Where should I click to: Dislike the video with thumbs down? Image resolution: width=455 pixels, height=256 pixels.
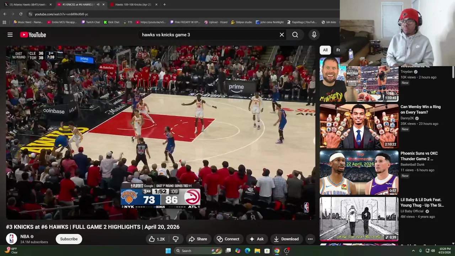(x=175, y=239)
